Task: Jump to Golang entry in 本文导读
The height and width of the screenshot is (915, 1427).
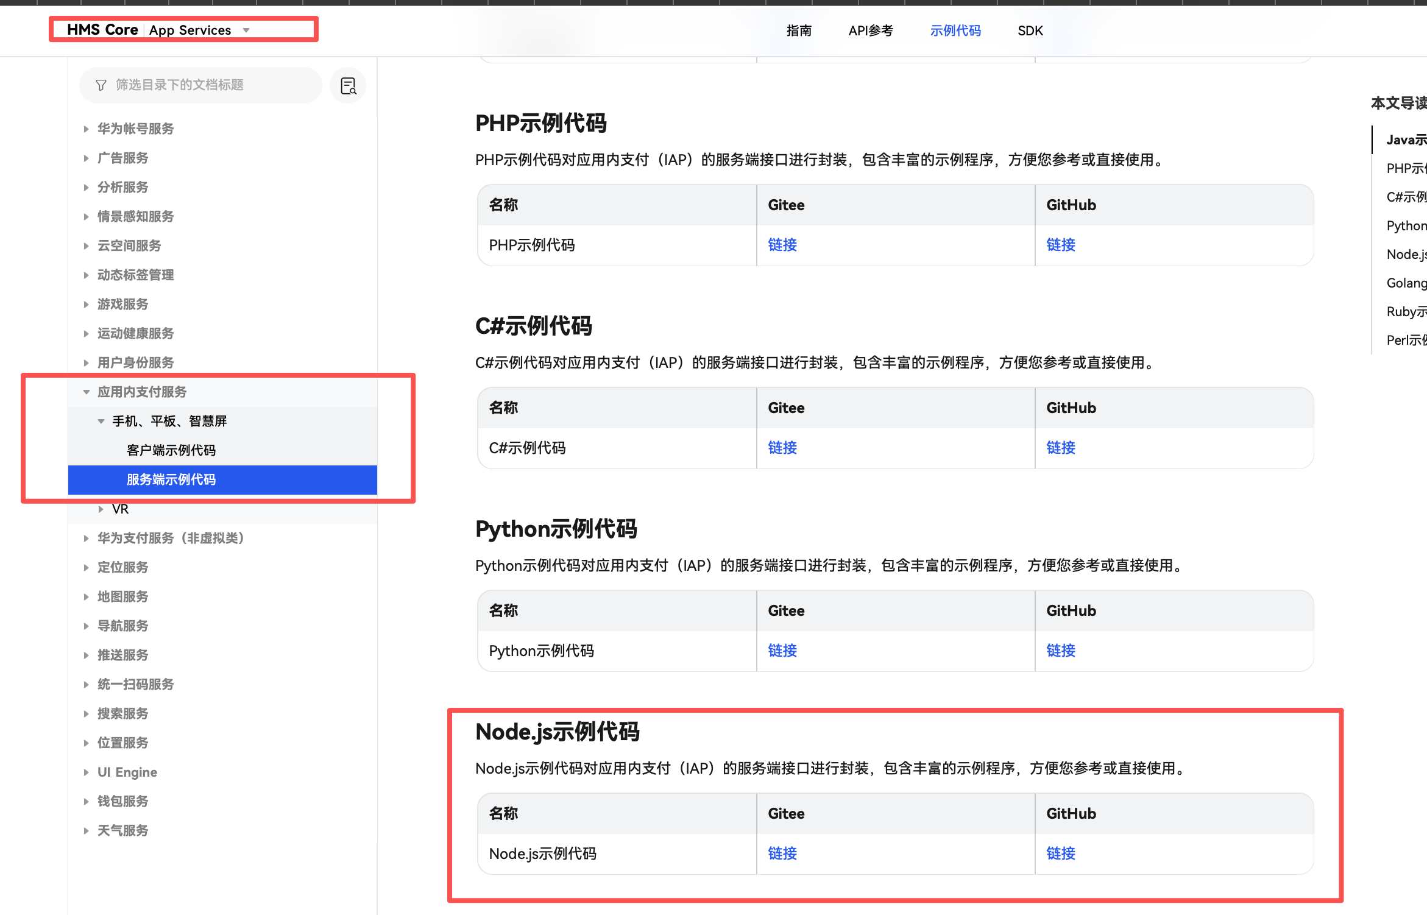Action: (1406, 283)
